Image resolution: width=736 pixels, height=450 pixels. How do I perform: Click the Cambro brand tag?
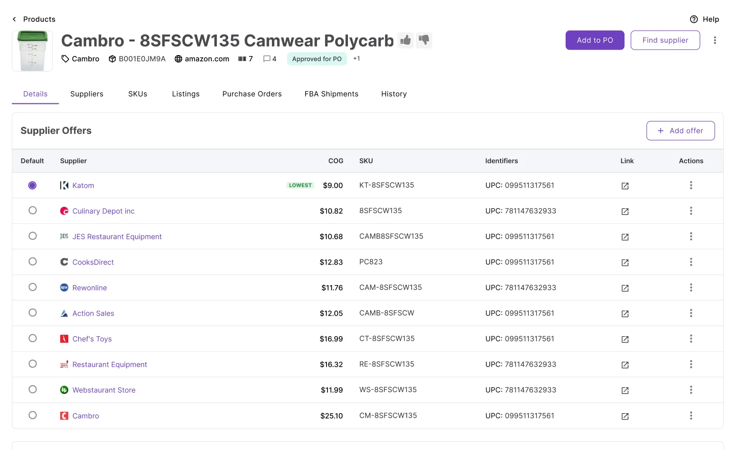81,59
